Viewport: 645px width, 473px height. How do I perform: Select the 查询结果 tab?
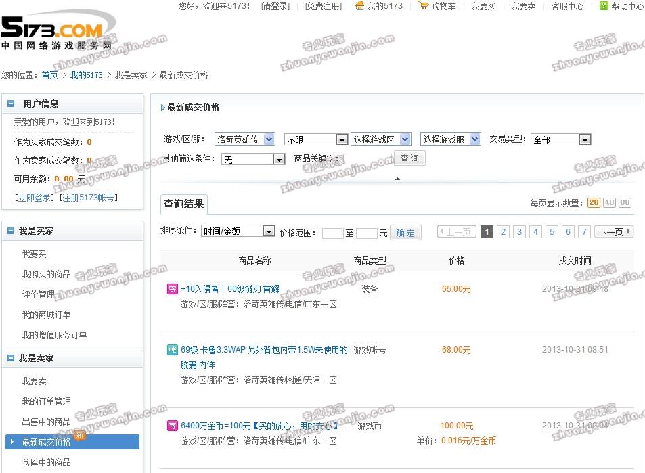click(183, 204)
